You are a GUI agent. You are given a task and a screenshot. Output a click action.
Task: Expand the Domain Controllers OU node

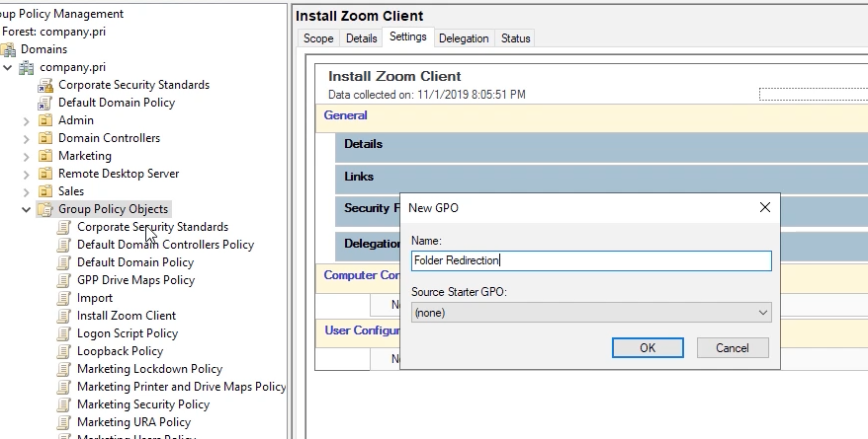pyautogui.click(x=27, y=138)
